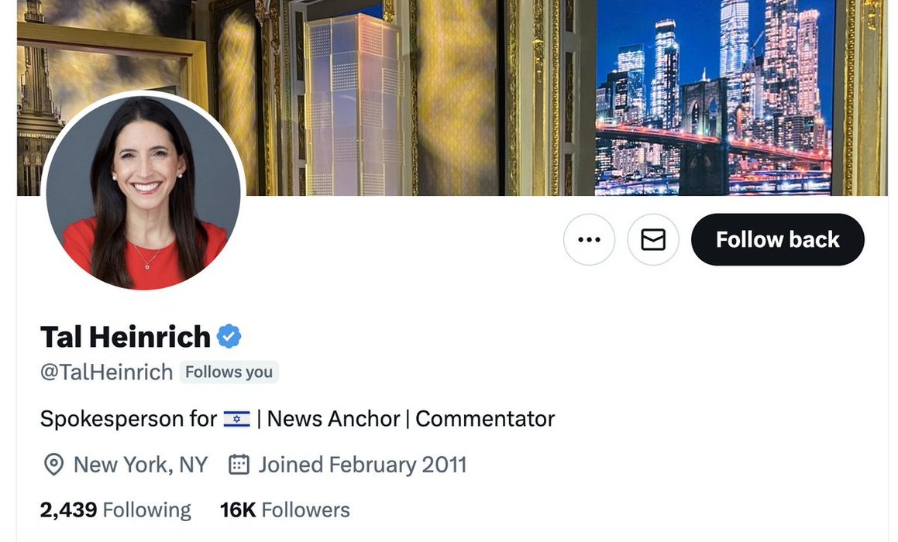Open the header banner image
Viewport: 898px width, 542px height.
point(452,98)
